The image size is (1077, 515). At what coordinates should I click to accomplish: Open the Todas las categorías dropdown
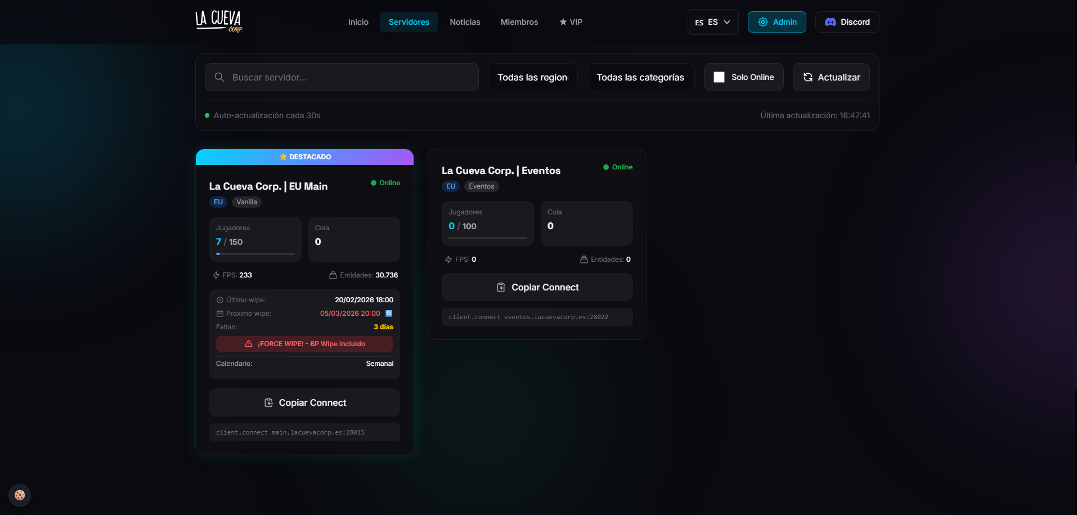coord(640,77)
